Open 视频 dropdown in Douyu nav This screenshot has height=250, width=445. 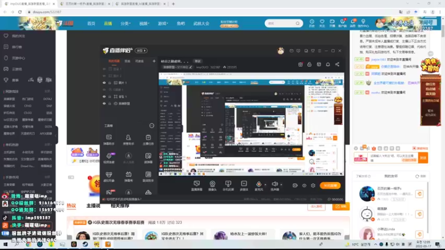click(x=144, y=23)
